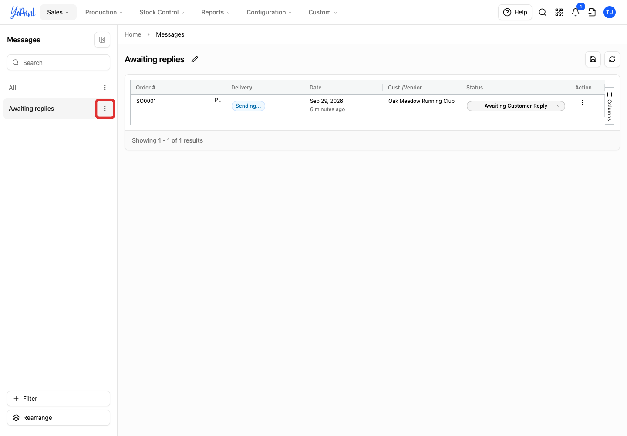The height and width of the screenshot is (436, 627).
Task: Collapse the Messages sidebar panel
Action: 102,40
